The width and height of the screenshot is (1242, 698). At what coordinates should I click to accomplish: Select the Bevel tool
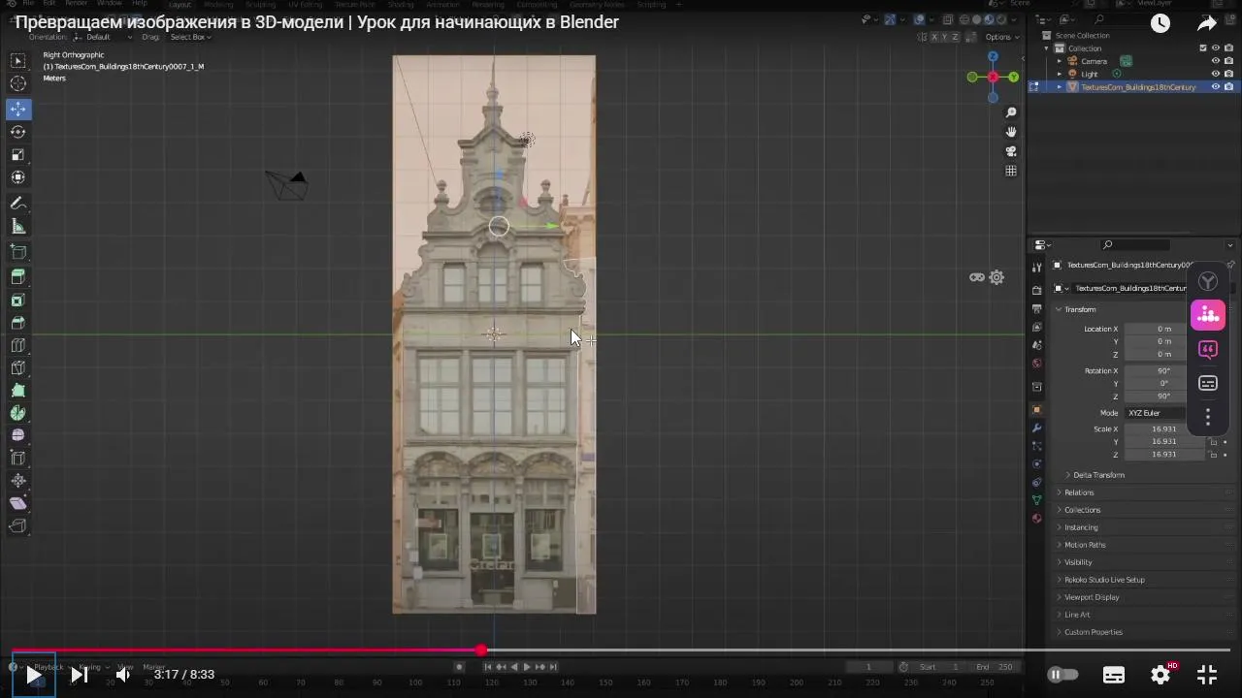point(18,323)
